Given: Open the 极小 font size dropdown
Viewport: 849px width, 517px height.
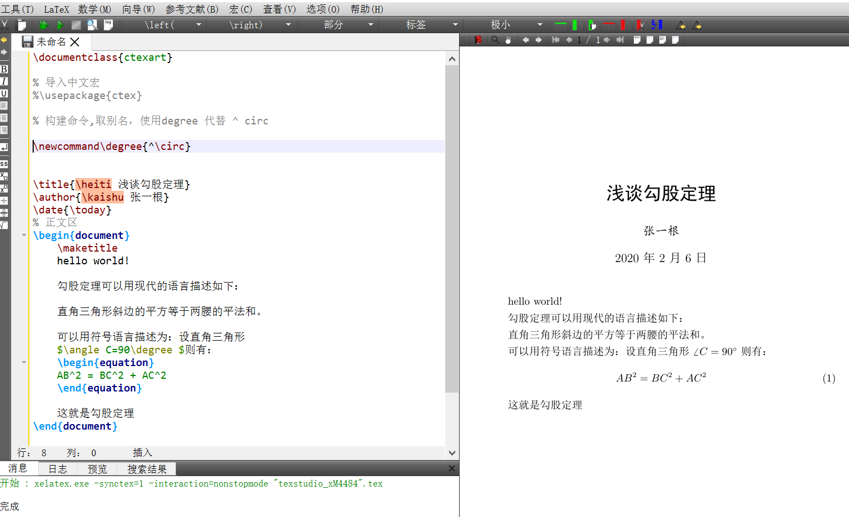Looking at the screenshot, I should 540,24.
